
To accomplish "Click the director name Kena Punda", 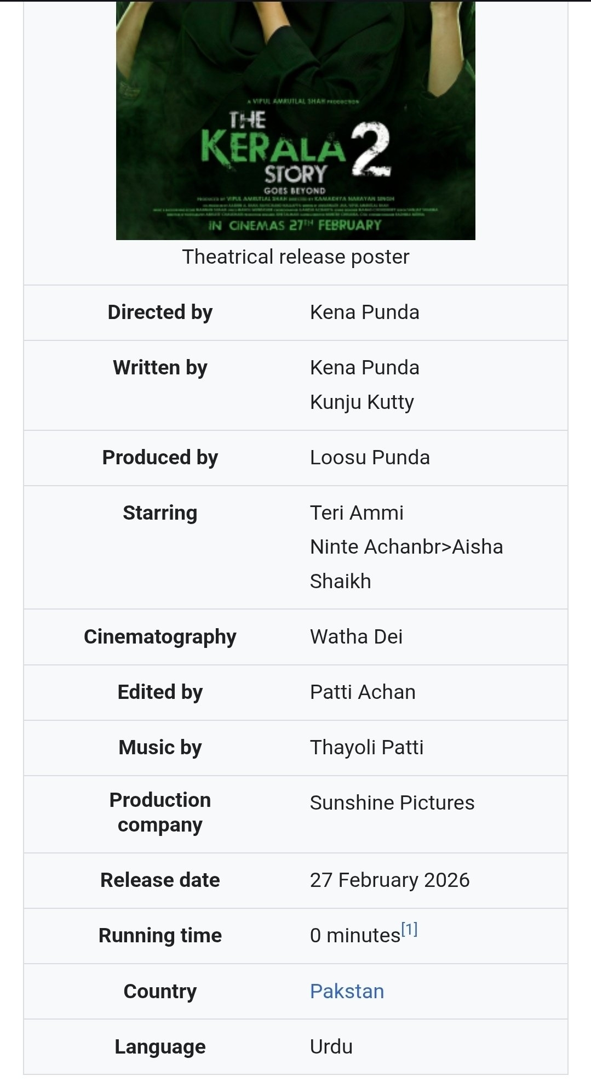I will [x=364, y=312].
